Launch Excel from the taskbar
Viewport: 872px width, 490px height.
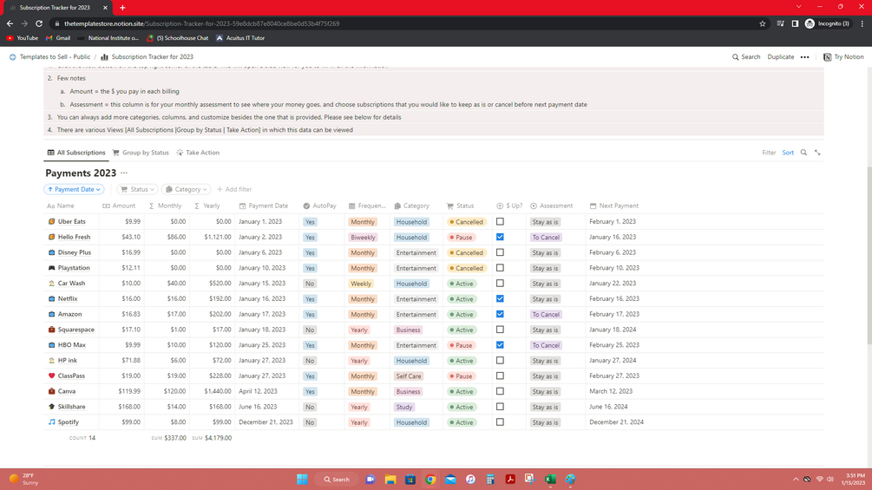click(550, 479)
